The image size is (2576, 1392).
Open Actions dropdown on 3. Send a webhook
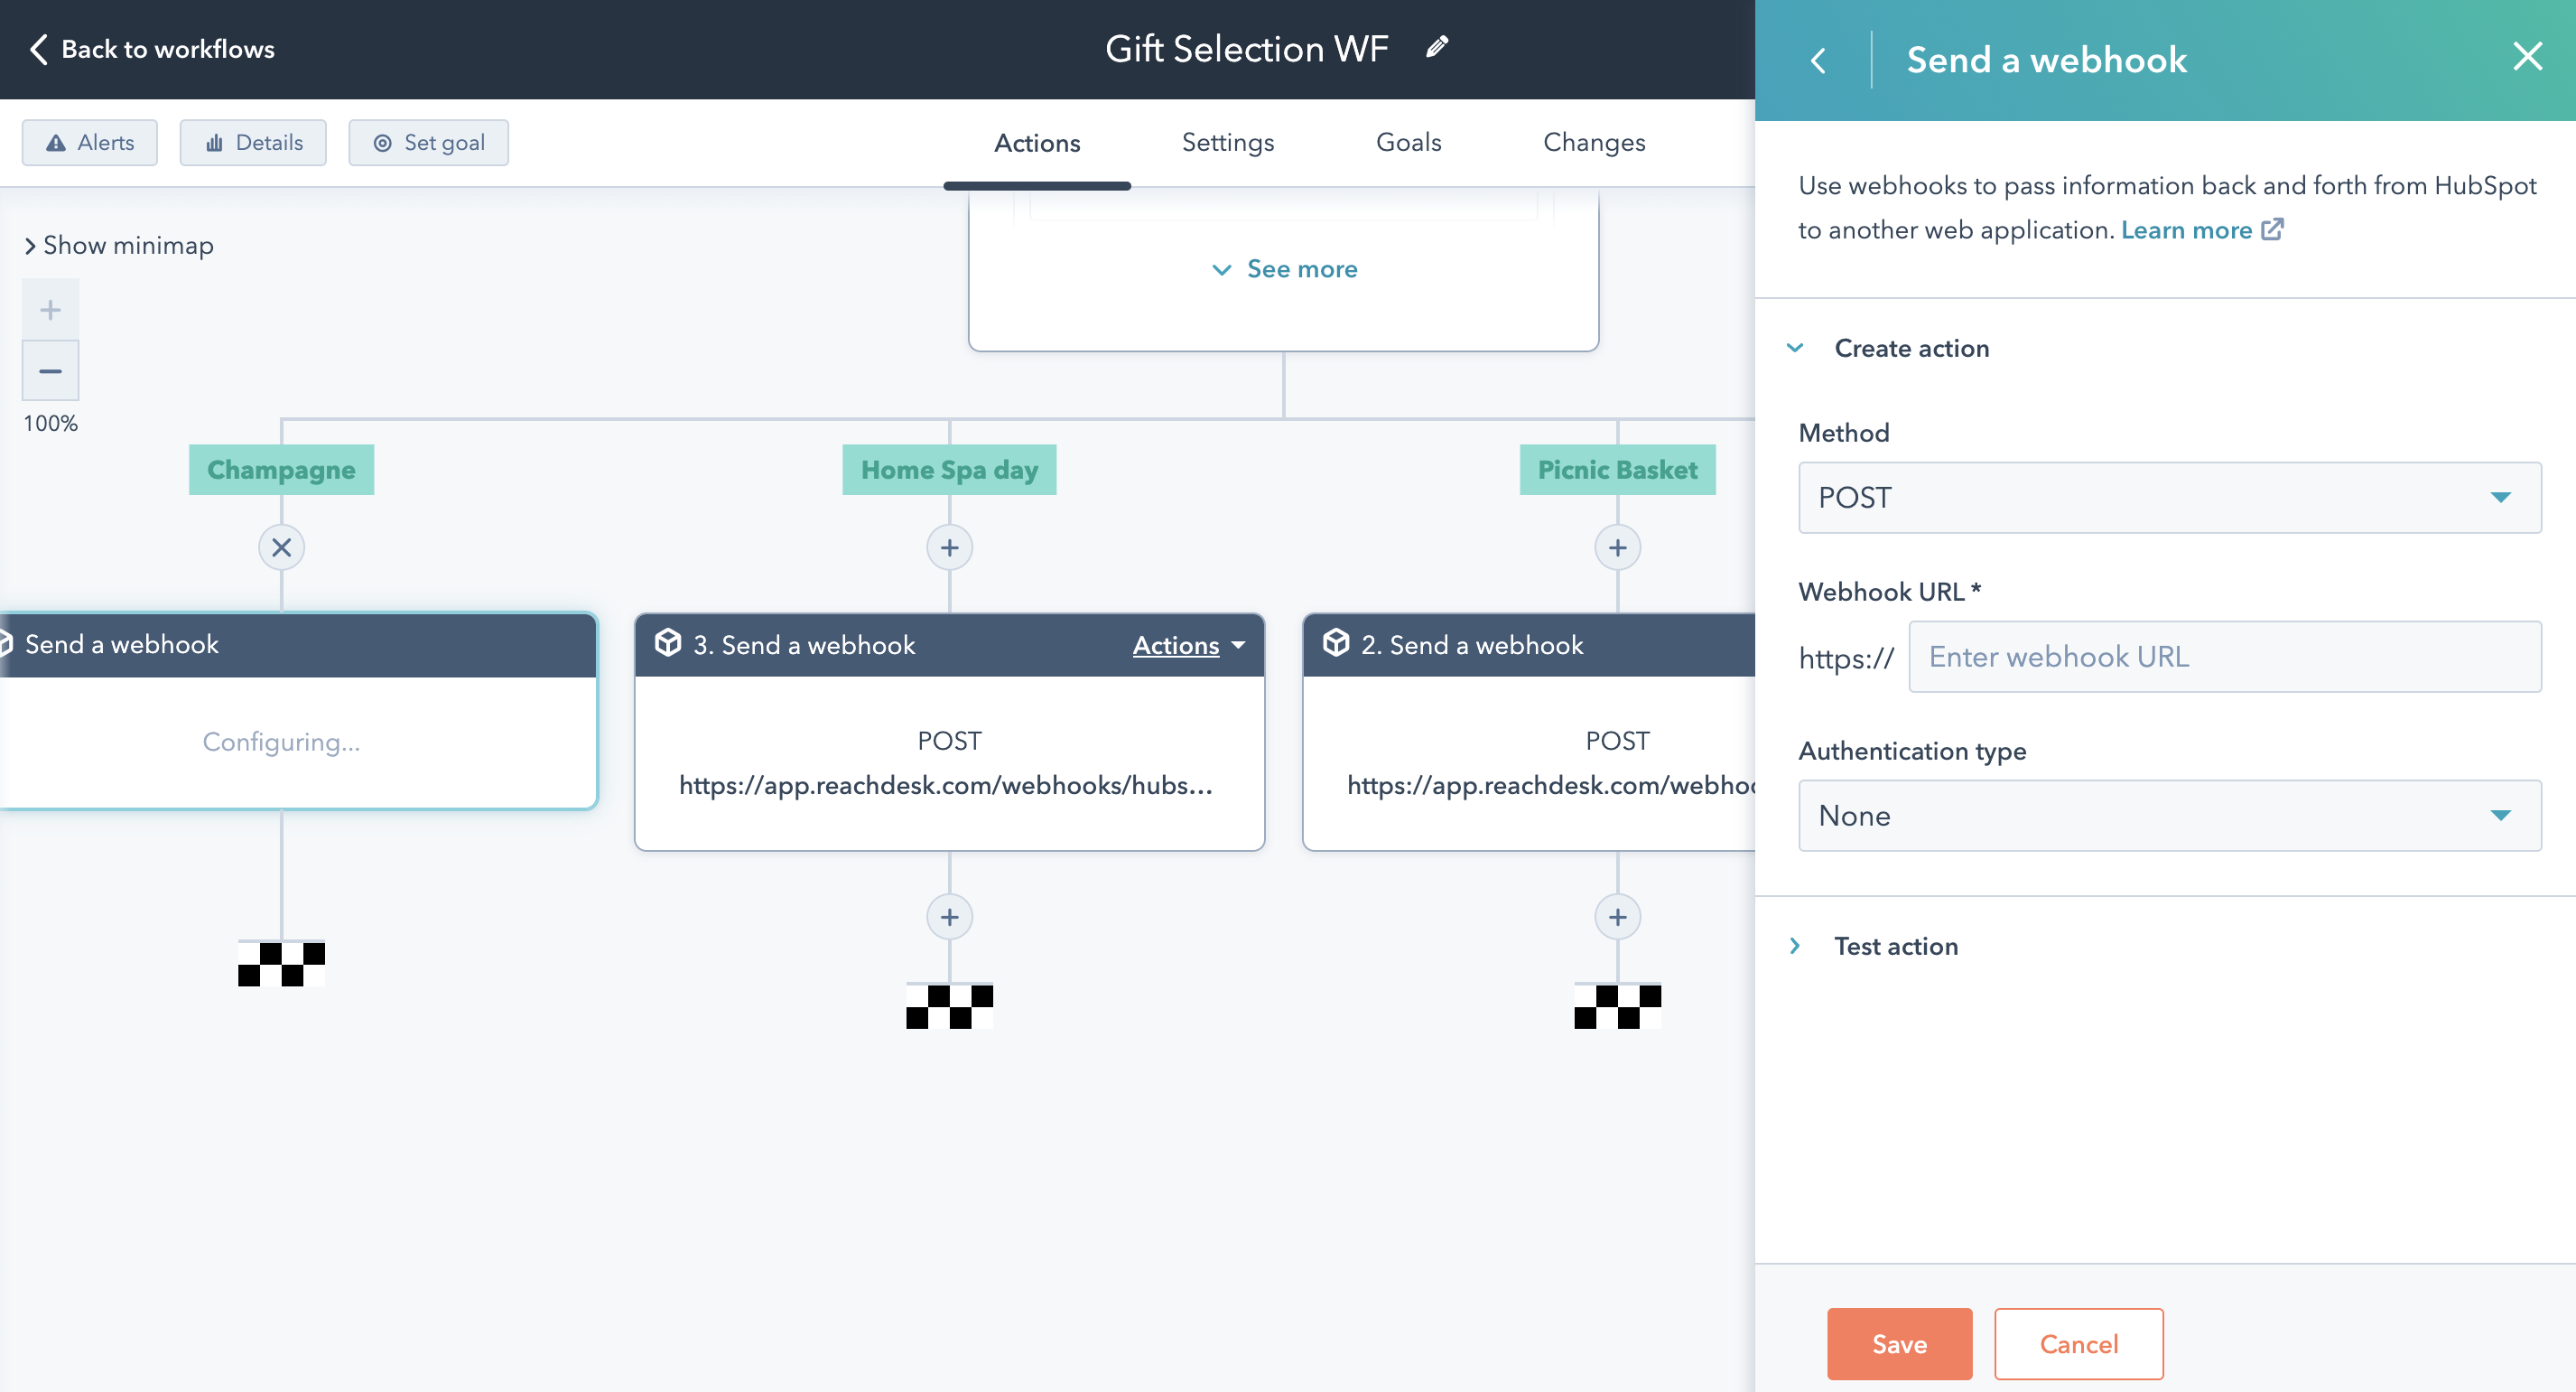point(1188,646)
